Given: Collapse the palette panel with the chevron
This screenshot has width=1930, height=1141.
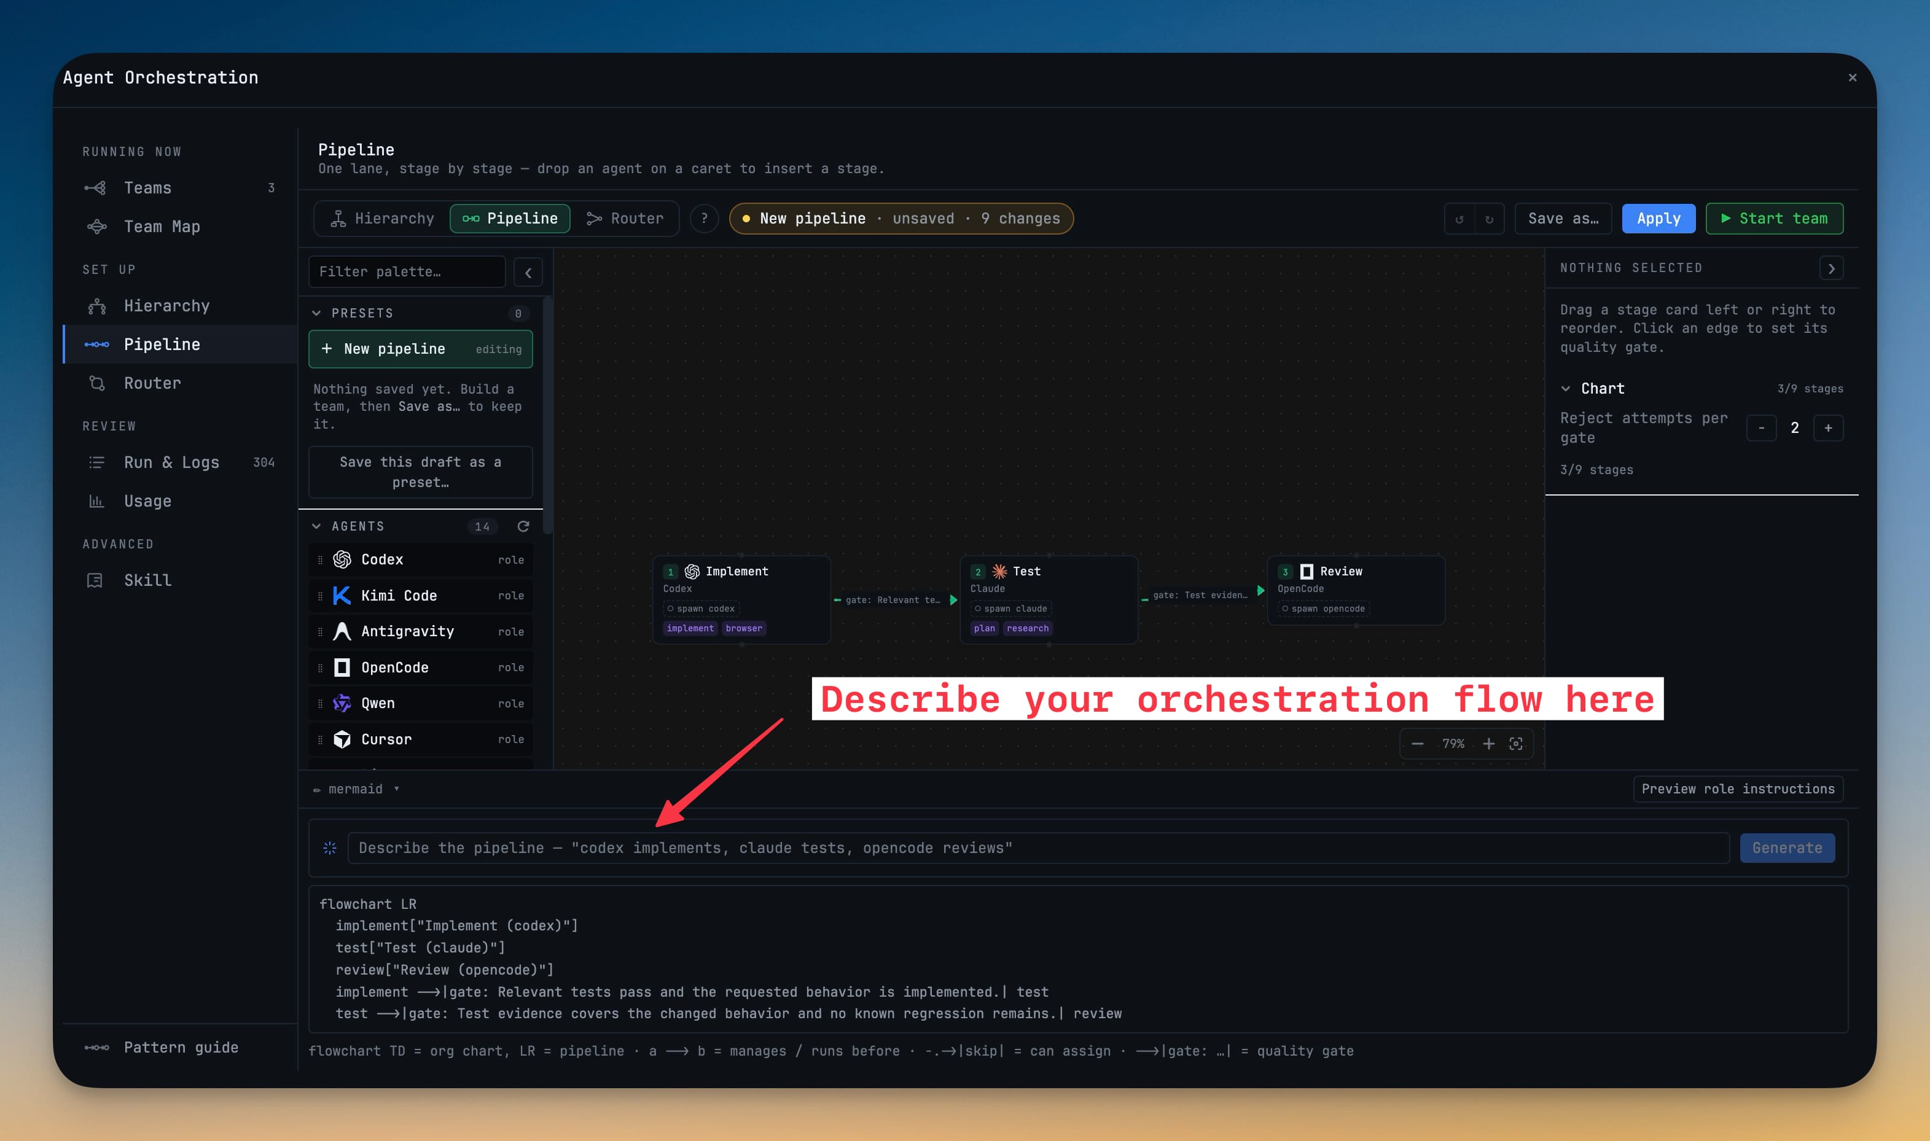Looking at the screenshot, I should (528, 272).
